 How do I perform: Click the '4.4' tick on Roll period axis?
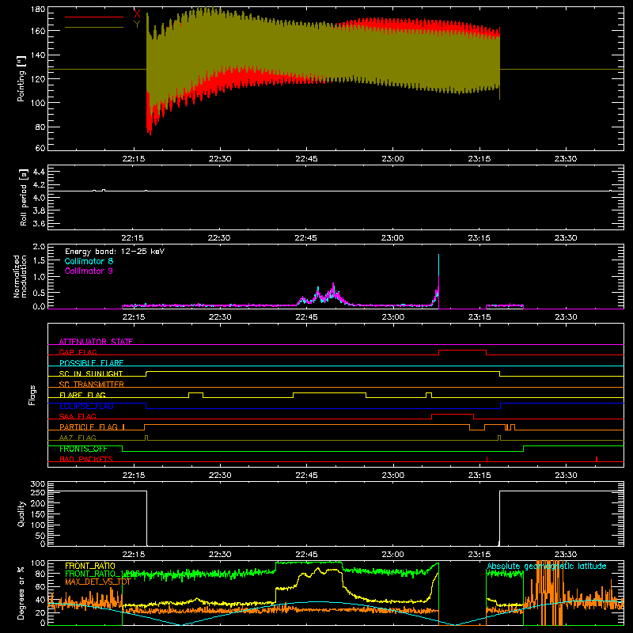pos(39,172)
